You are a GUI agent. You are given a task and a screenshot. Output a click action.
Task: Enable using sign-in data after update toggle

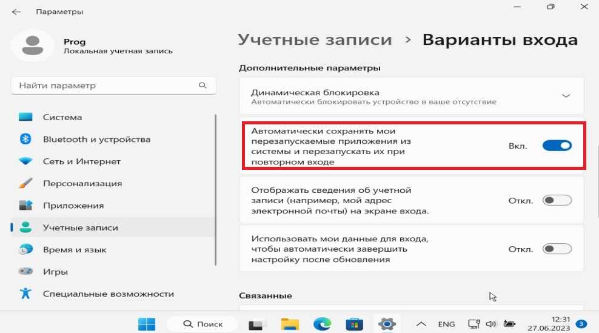[557, 249]
